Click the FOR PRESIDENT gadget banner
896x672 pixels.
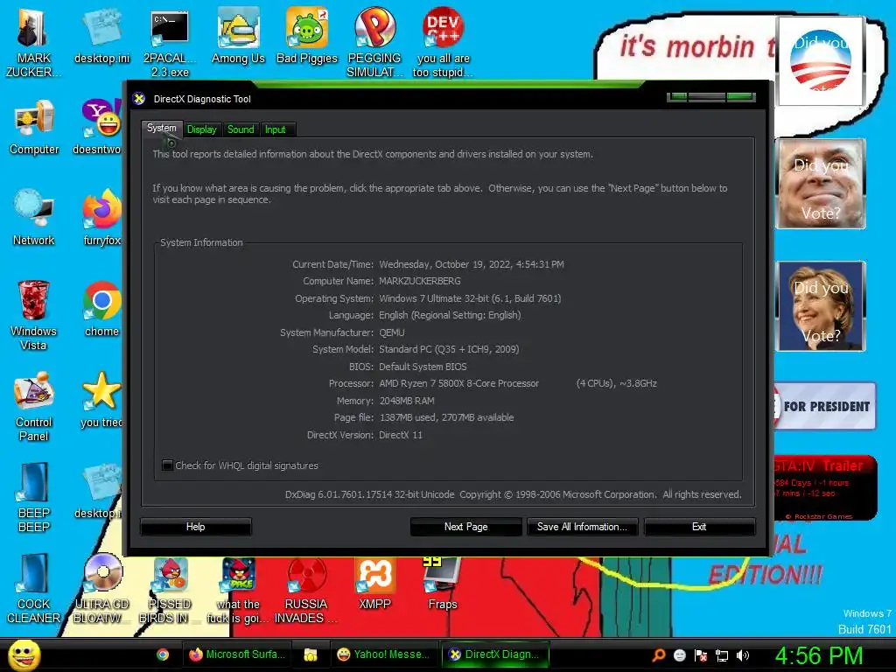point(823,406)
